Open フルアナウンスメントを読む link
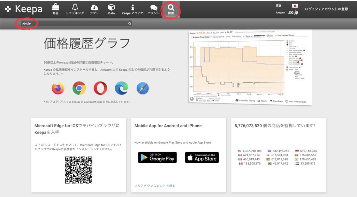Viewport: 357px width, 197px height. [155, 186]
